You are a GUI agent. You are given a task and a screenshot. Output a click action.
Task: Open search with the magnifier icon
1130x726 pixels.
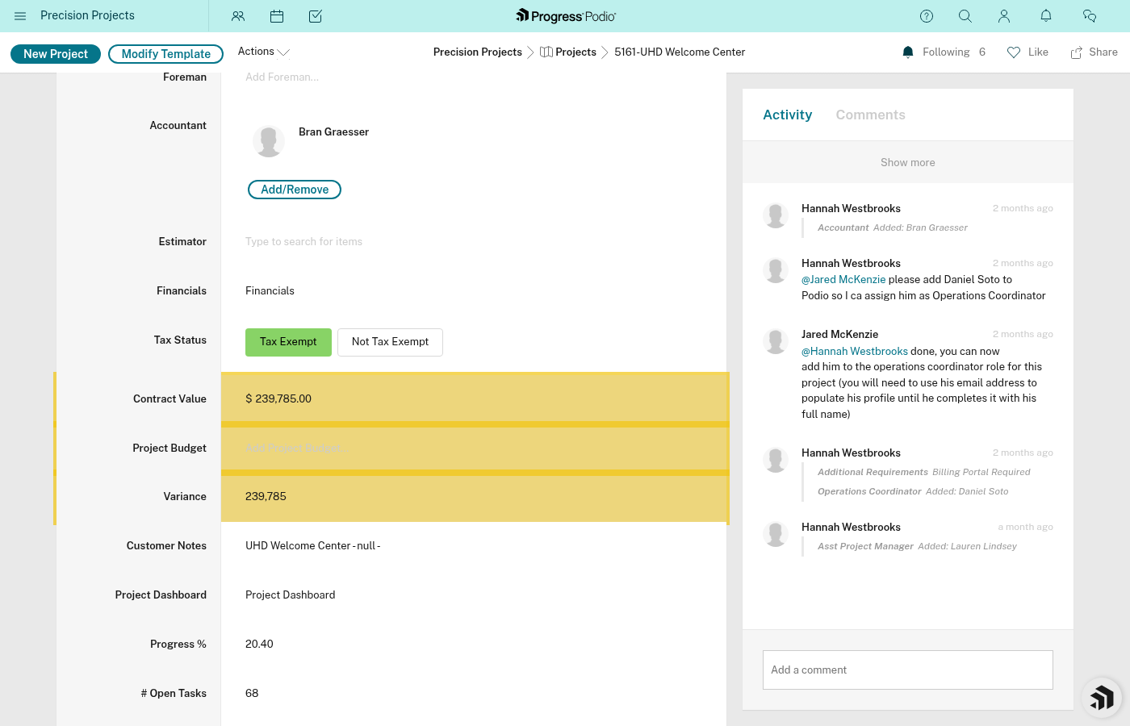(965, 16)
